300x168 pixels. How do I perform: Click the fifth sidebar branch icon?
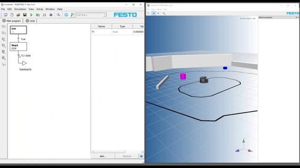[4, 52]
